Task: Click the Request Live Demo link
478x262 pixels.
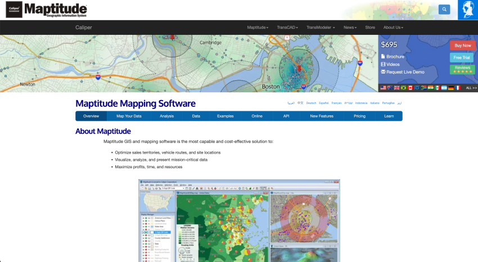Action: [x=405, y=72]
